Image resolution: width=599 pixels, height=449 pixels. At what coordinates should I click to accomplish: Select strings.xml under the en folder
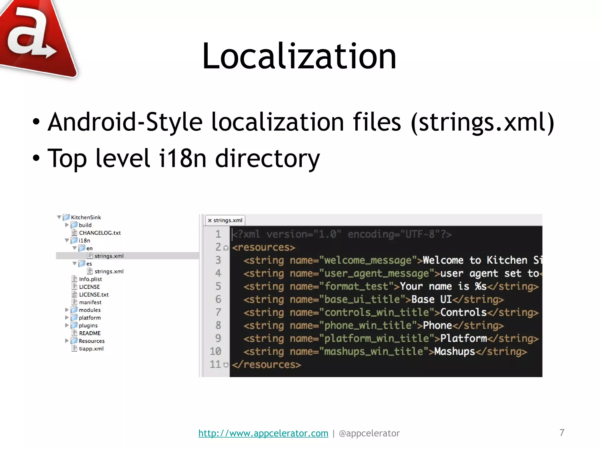tap(109, 256)
